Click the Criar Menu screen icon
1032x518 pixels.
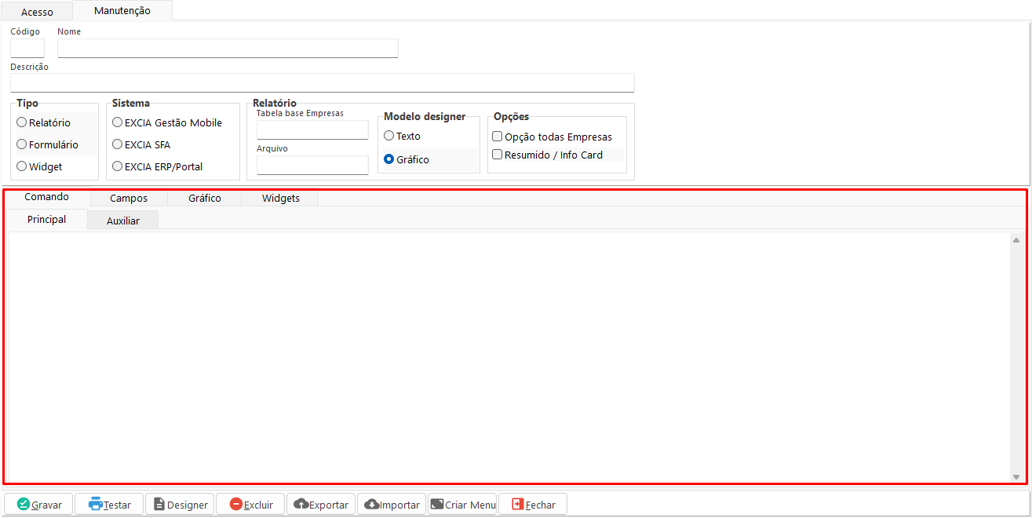436,505
